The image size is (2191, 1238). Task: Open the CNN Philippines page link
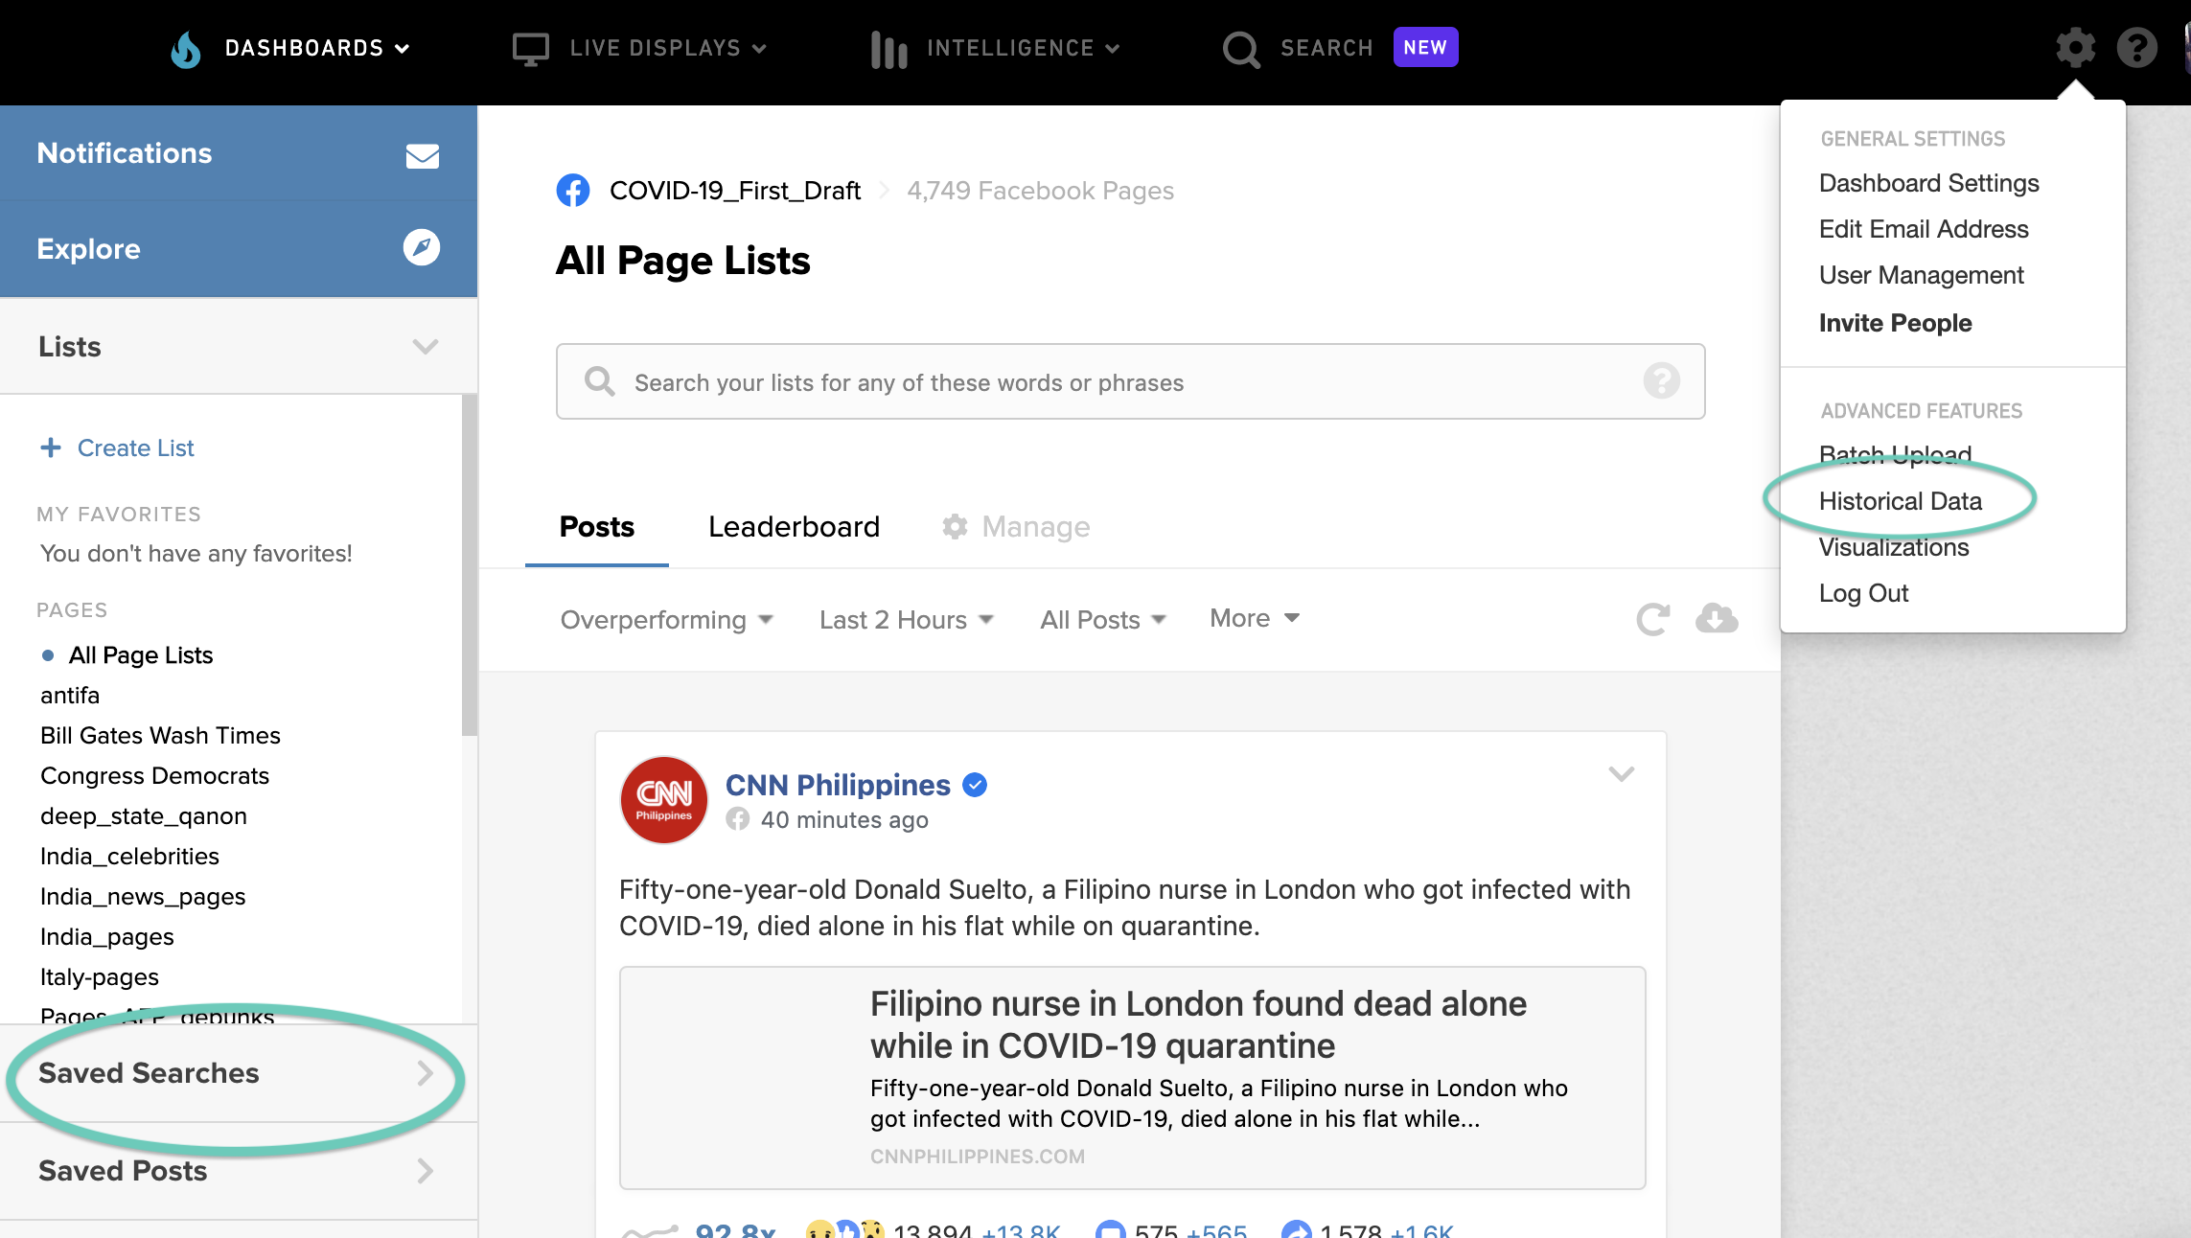(x=838, y=785)
